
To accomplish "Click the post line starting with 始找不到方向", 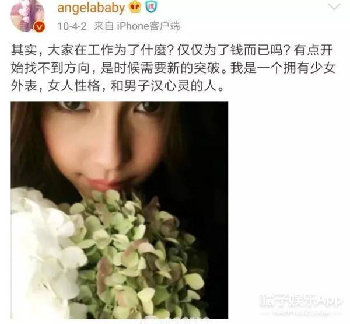I will pyautogui.click(x=173, y=68).
